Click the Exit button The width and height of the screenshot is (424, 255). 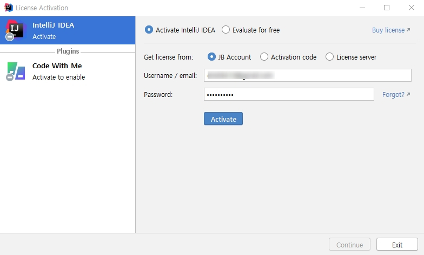[397, 245]
